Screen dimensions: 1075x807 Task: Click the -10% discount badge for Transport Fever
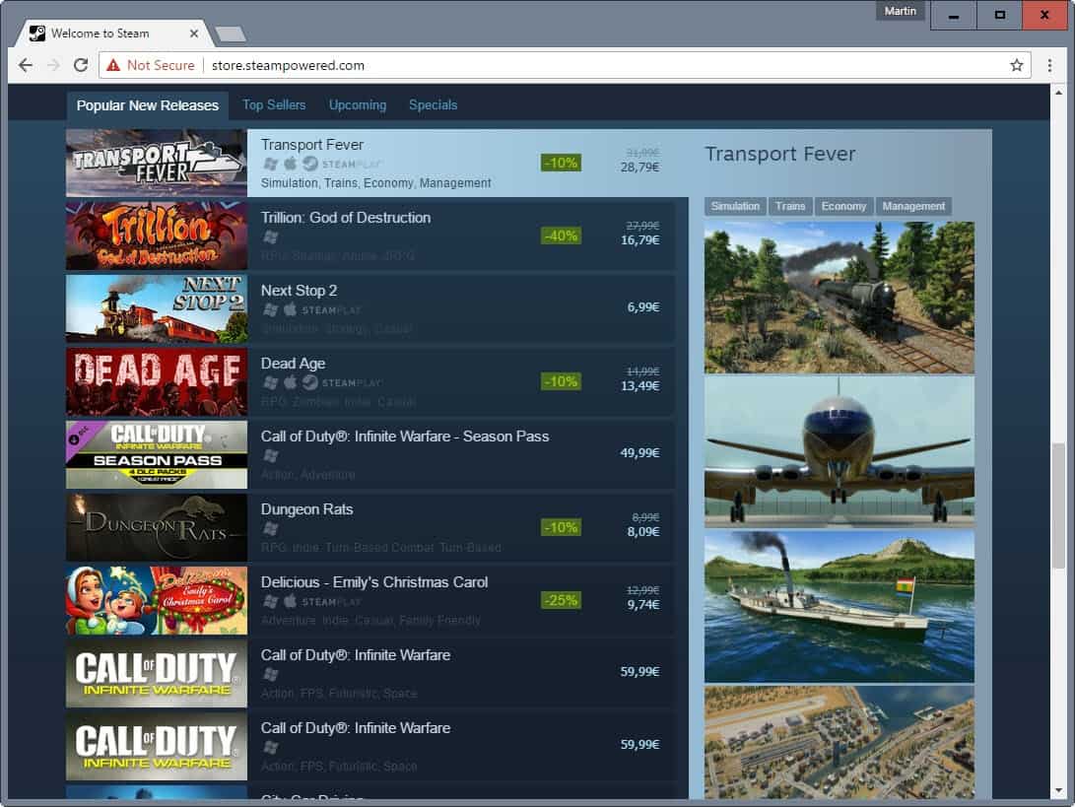(560, 163)
